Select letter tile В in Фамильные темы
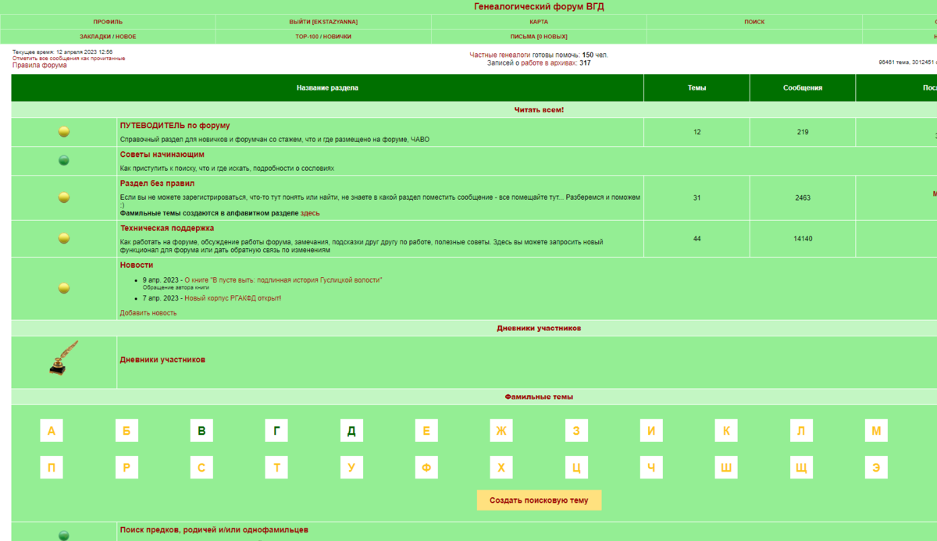The width and height of the screenshot is (937, 541). 201,430
